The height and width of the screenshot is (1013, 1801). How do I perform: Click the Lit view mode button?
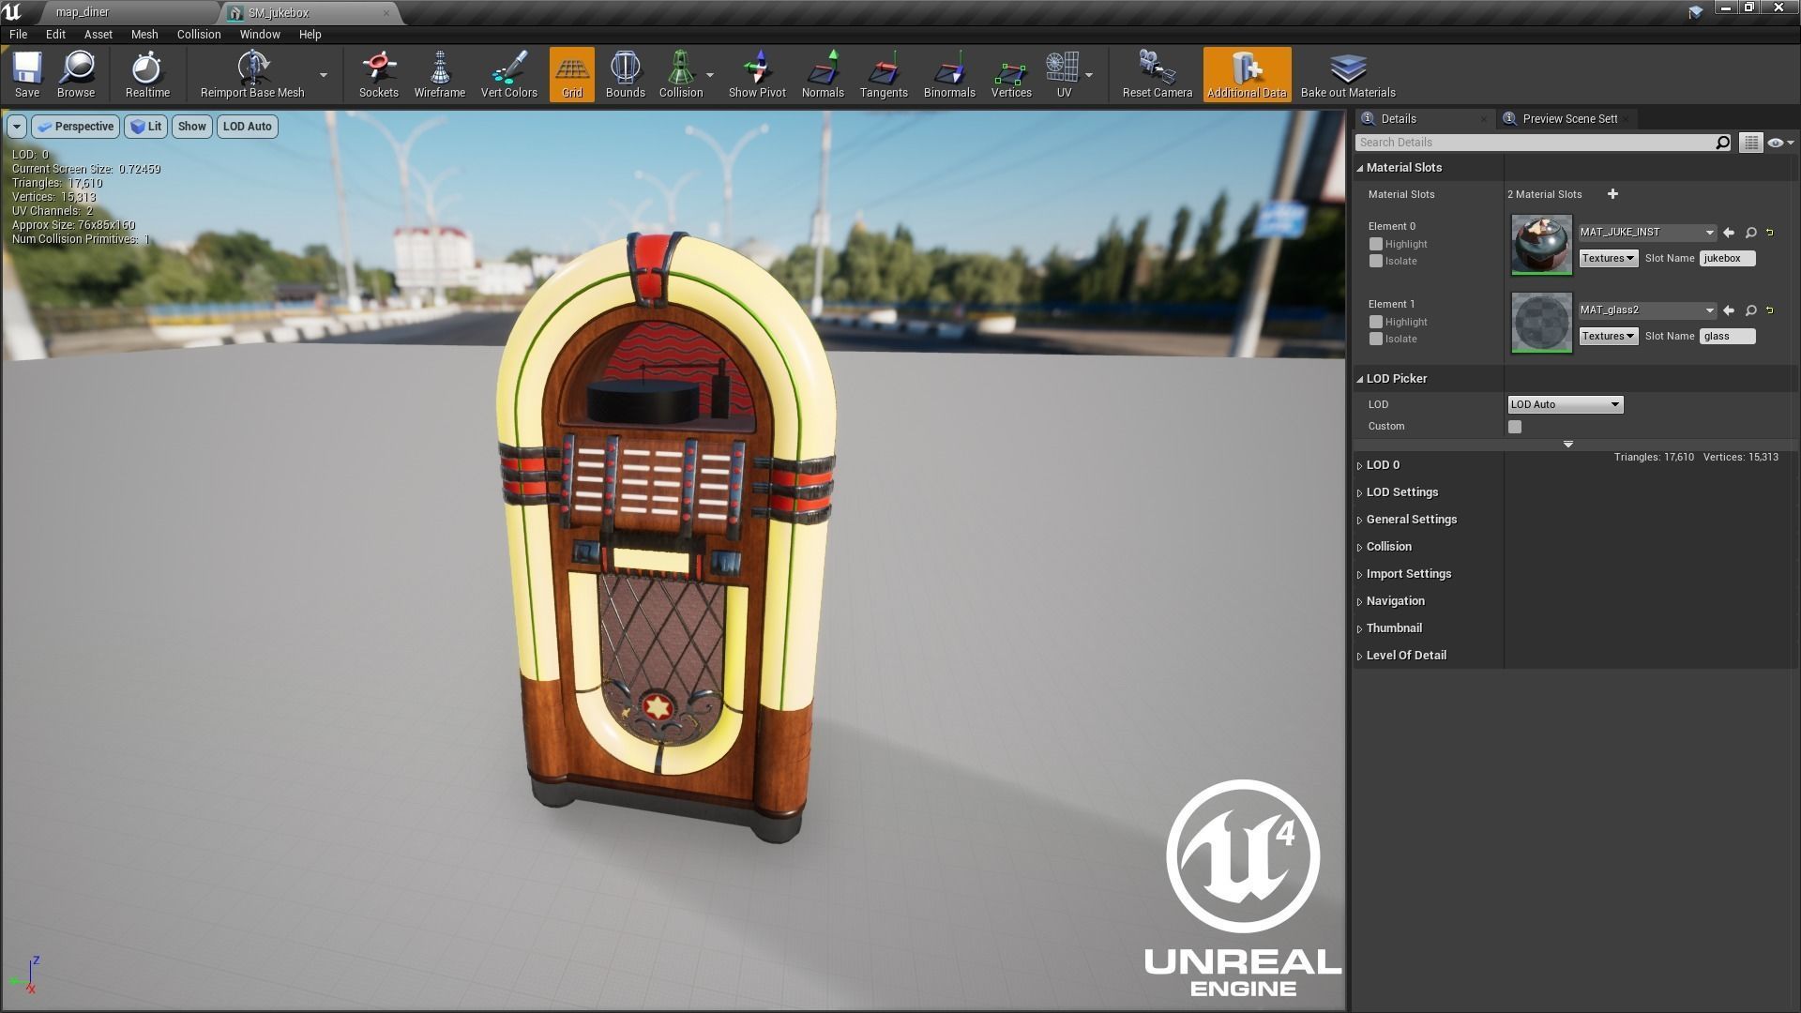point(145,127)
